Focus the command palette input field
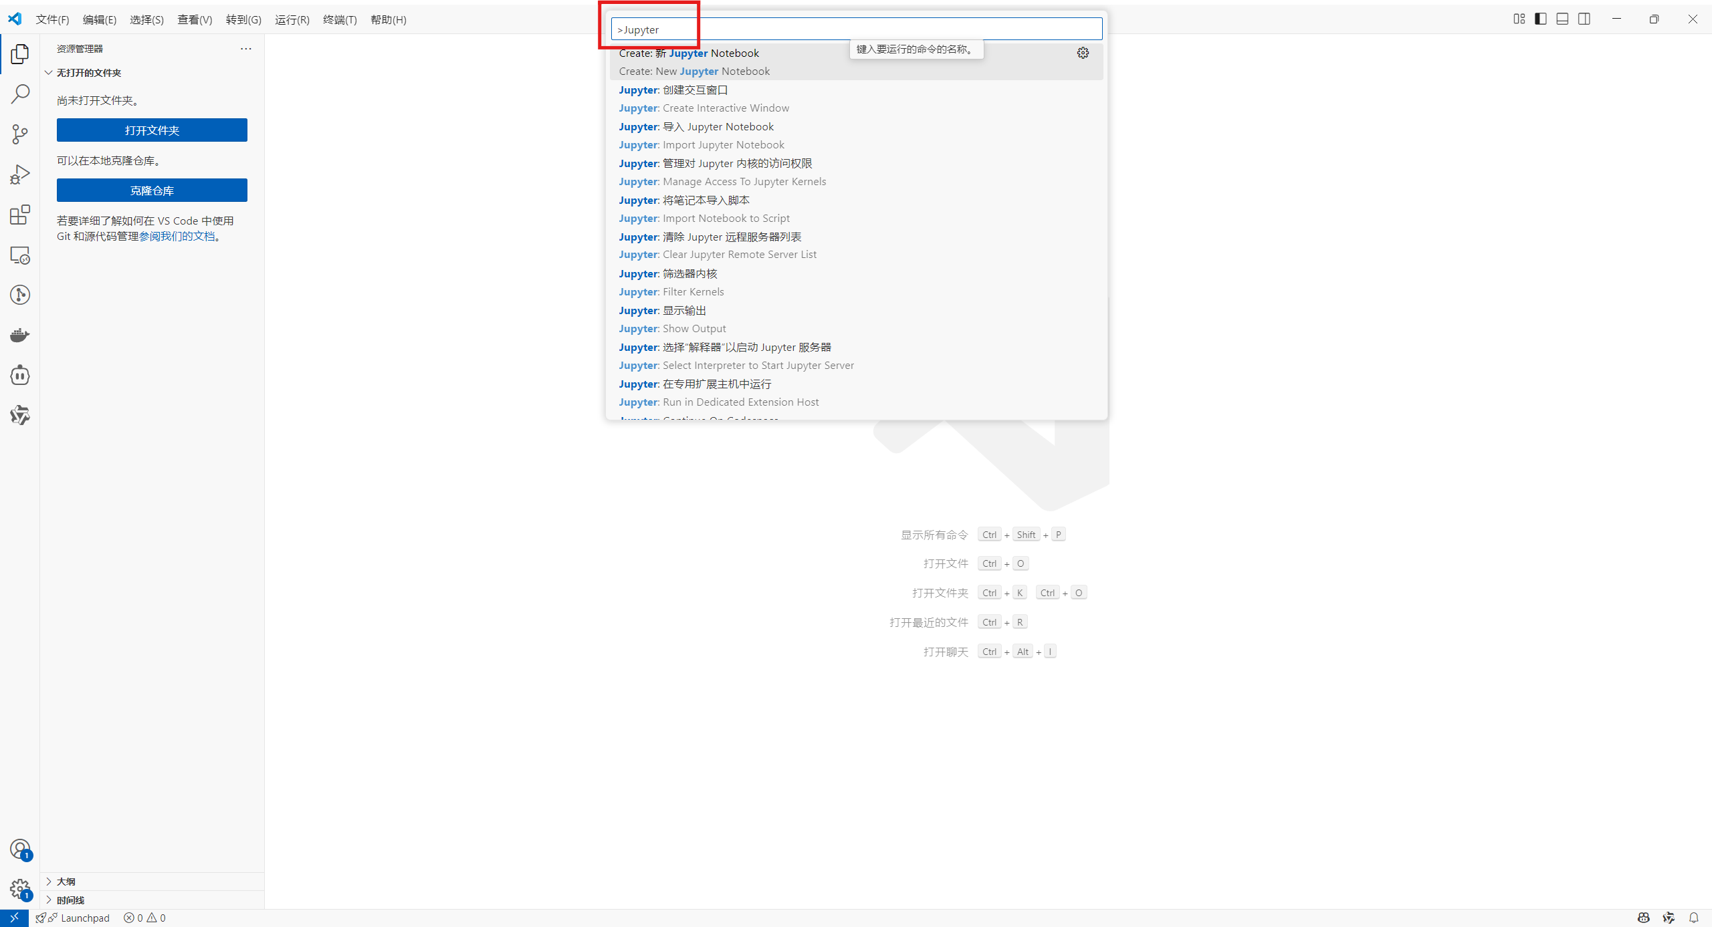Viewport: 1712px width, 927px height. click(x=856, y=29)
